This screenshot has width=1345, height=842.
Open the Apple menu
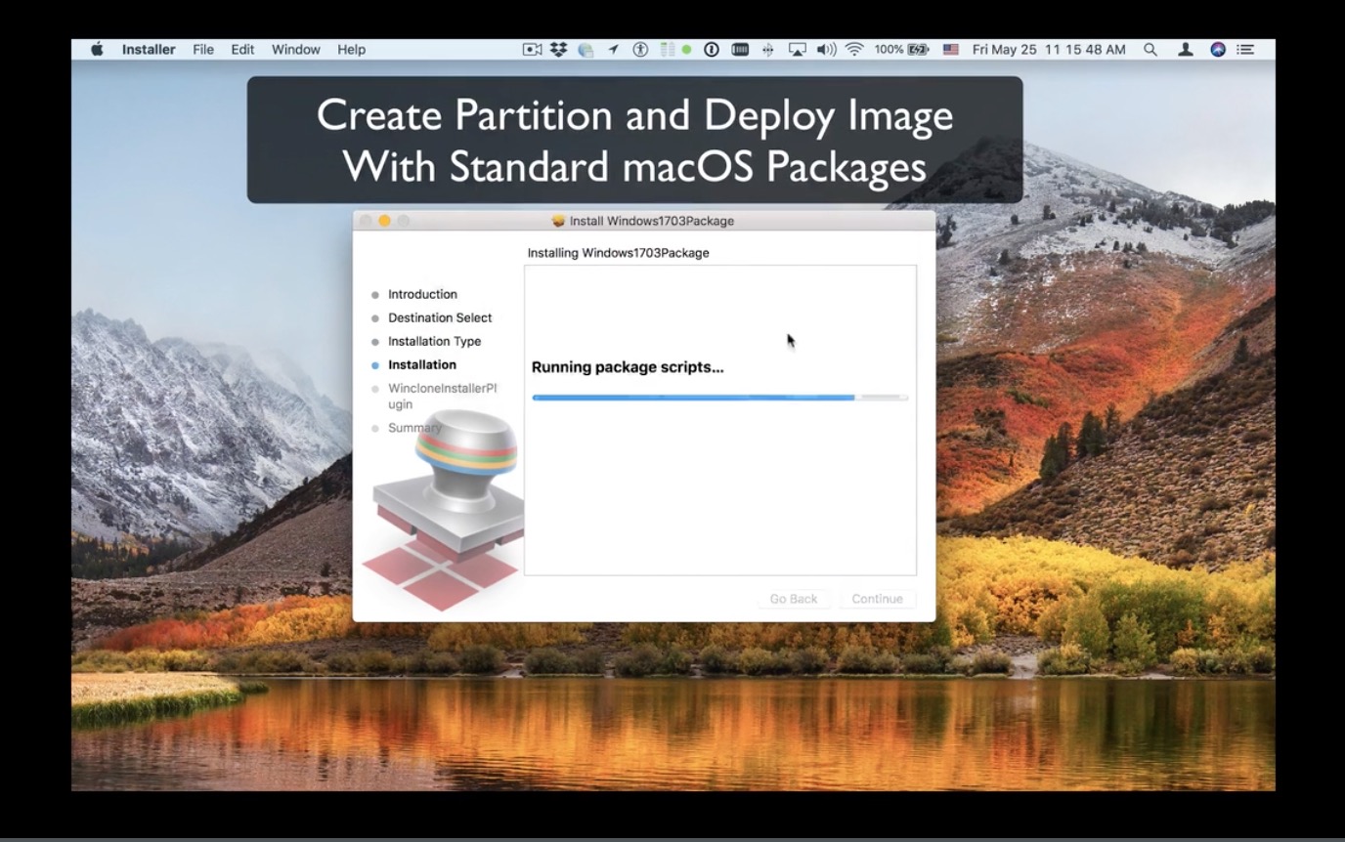(97, 49)
